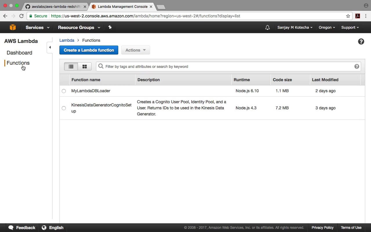Screen dimensions: 371x232
Task: Expand the Resource Groups dropdown
Action: pyautogui.click(x=79, y=28)
